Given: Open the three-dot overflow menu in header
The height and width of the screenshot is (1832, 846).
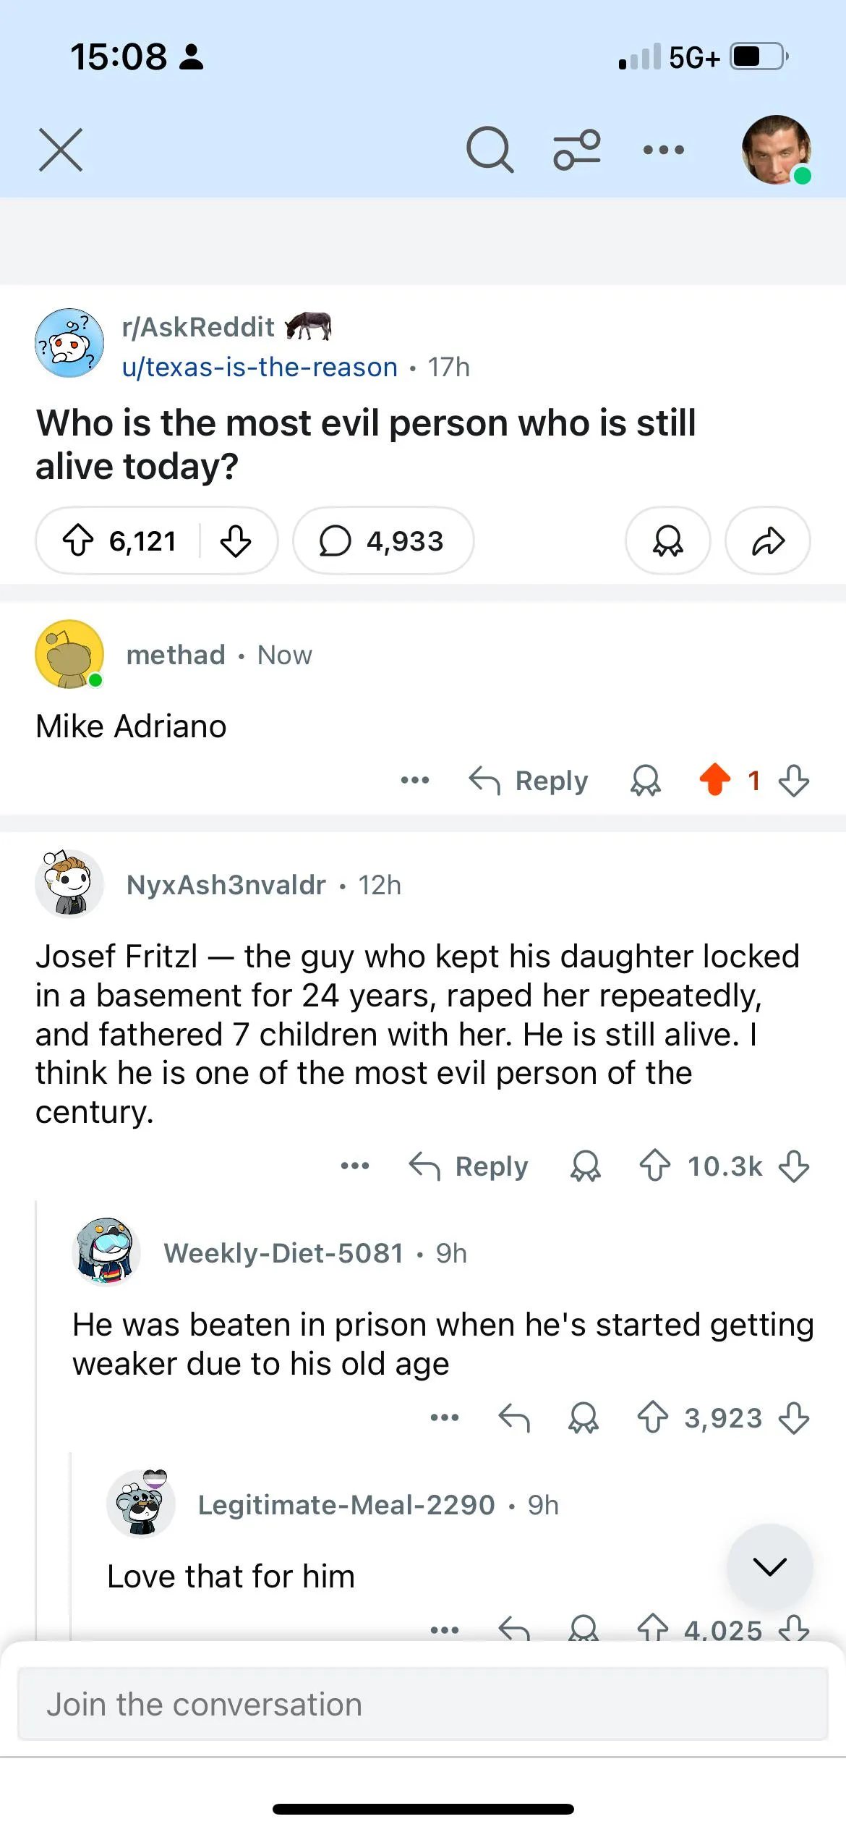Looking at the screenshot, I should click(663, 150).
